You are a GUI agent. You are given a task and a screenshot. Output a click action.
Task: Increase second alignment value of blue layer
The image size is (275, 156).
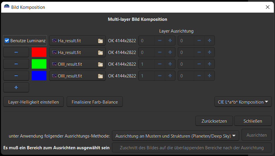click(209, 76)
